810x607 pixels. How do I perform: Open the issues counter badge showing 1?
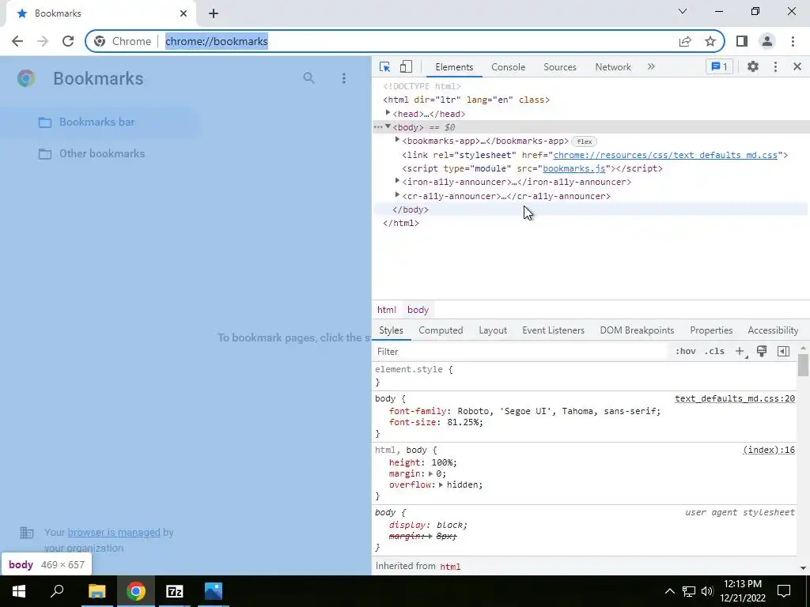click(719, 66)
